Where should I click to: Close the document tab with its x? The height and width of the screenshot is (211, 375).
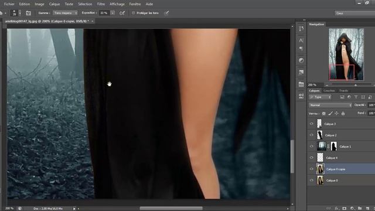click(93, 21)
